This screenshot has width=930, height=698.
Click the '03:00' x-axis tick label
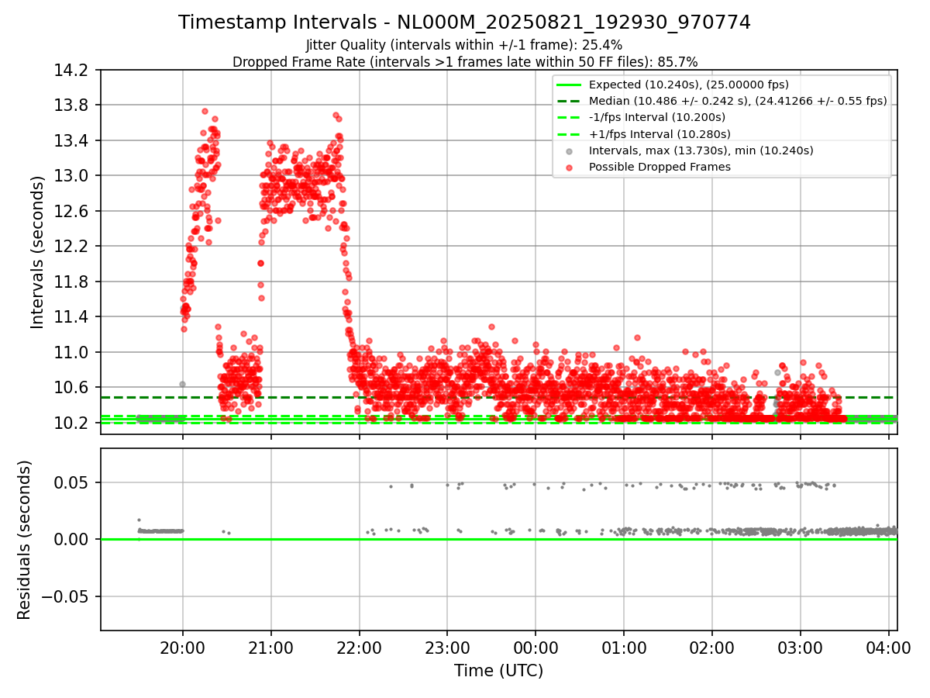pyautogui.click(x=801, y=647)
